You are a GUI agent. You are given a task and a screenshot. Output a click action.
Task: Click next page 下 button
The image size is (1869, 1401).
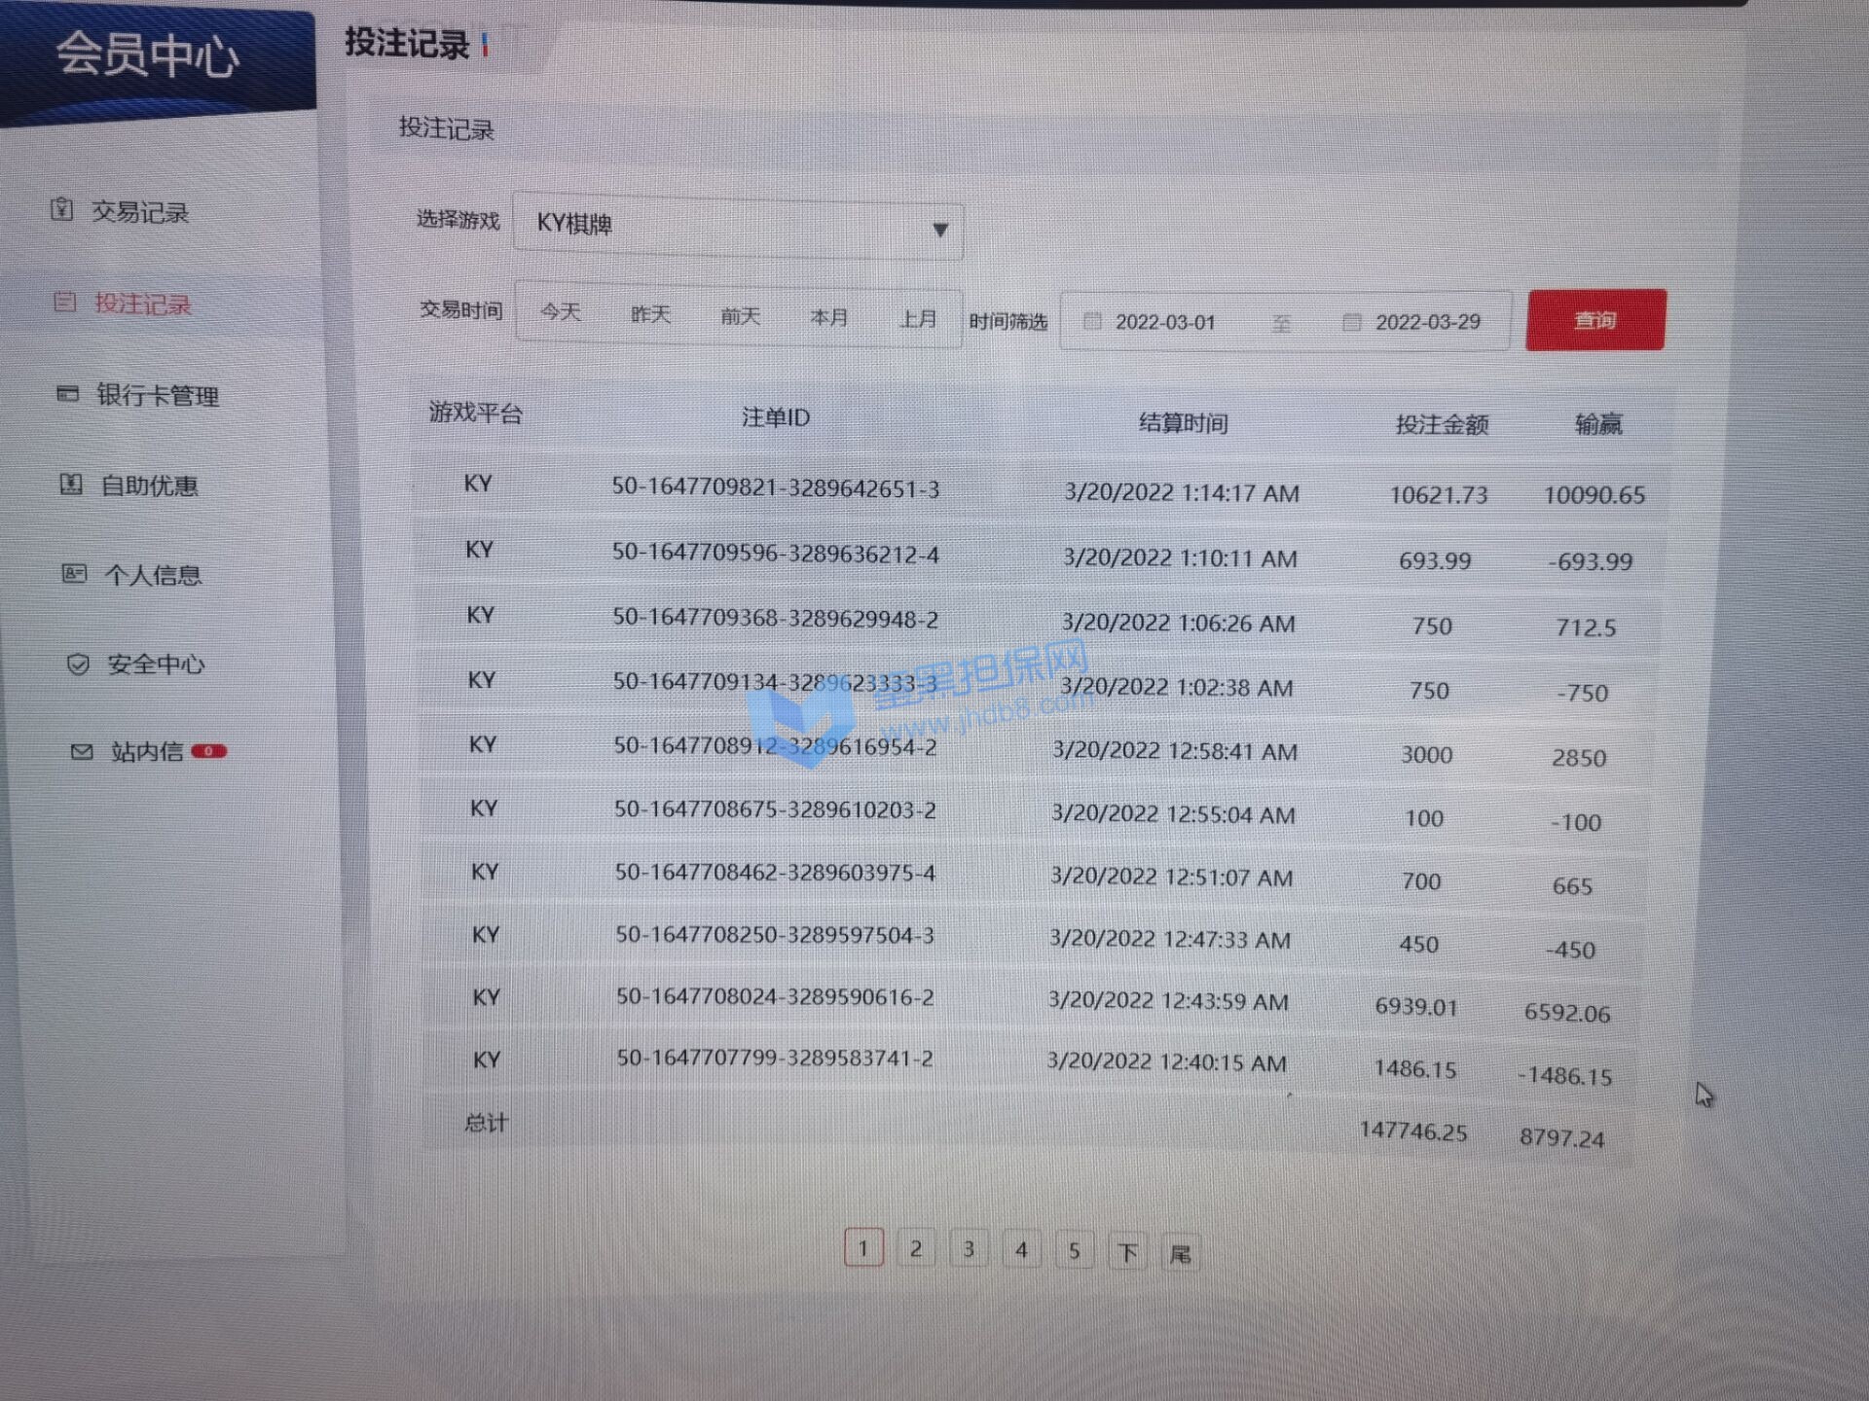[x=1127, y=1252]
